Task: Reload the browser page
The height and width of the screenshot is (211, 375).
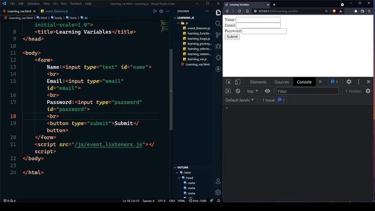Action: point(240,11)
